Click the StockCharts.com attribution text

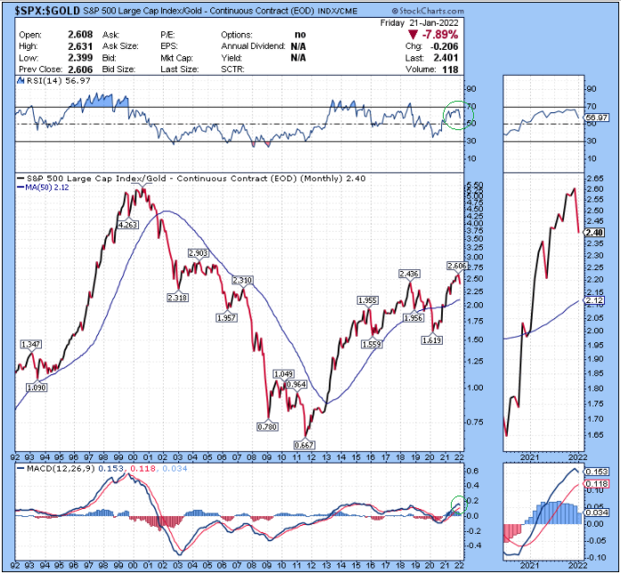(428, 11)
